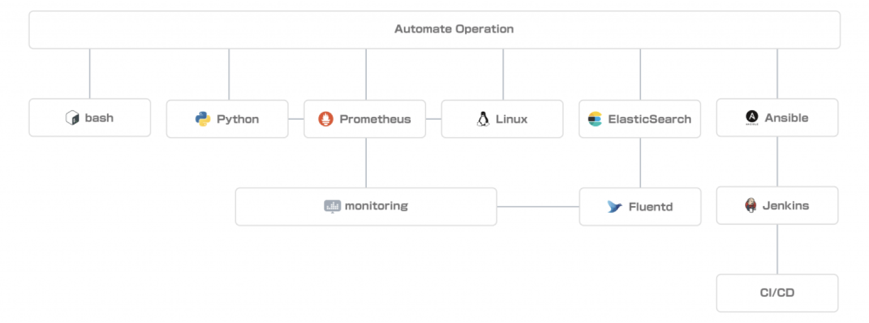869x323 pixels.
Task: Select the Automate Operation root node
Action: pos(434,29)
